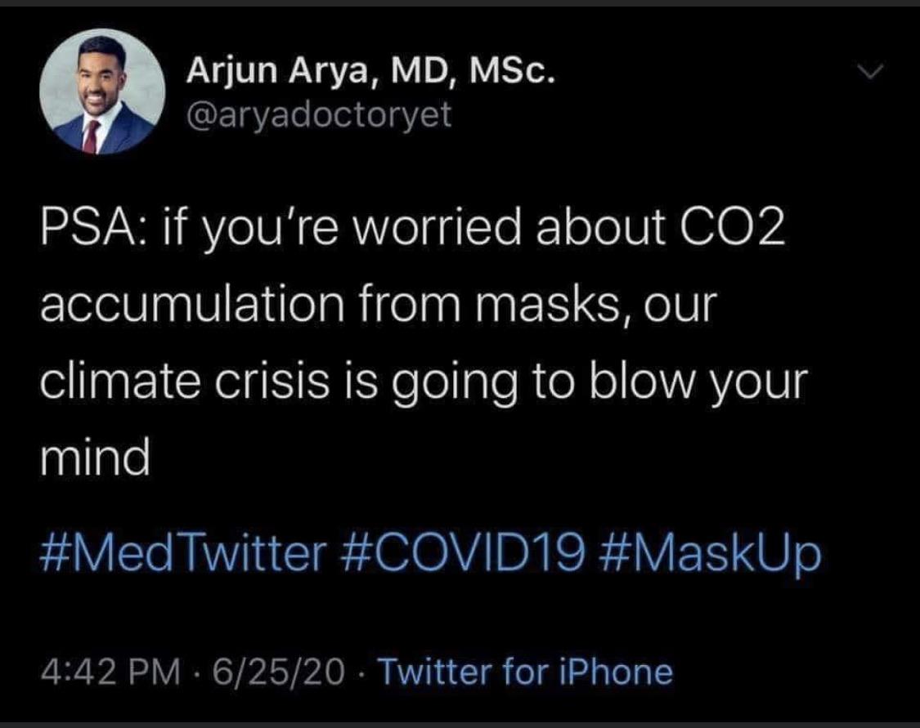
Task: Open the #COVID19 hashtag
Action: 459,556
